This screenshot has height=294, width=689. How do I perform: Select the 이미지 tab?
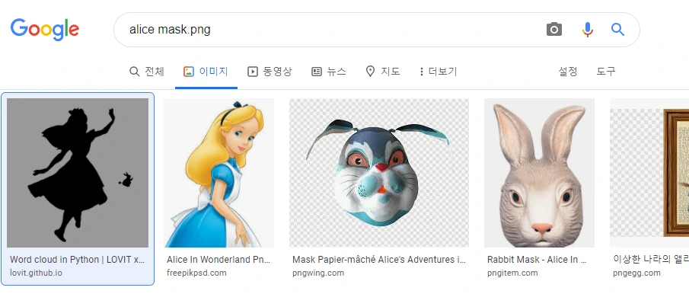pos(206,71)
